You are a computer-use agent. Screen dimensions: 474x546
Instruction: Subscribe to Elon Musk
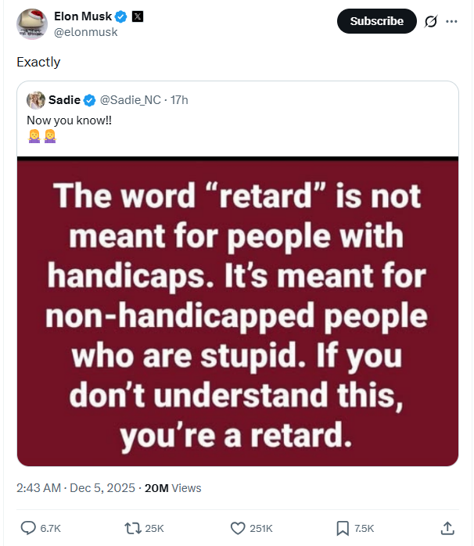(x=376, y=21)
